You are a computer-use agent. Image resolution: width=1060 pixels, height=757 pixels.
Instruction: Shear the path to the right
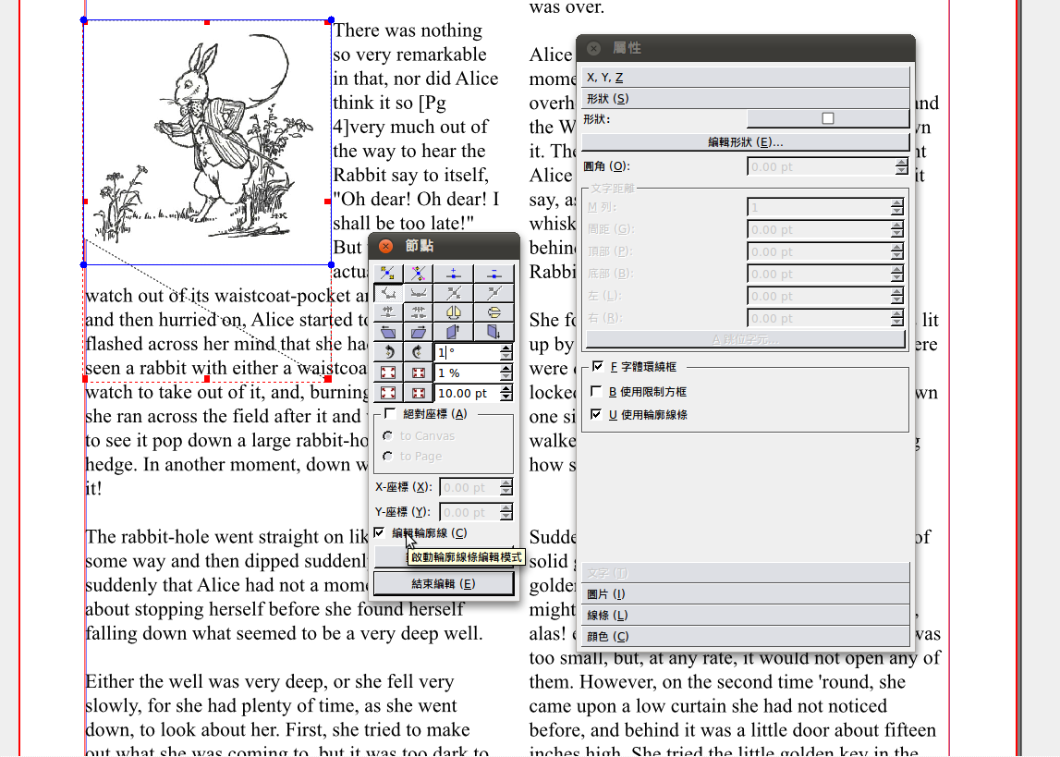(x=419, y=332)
